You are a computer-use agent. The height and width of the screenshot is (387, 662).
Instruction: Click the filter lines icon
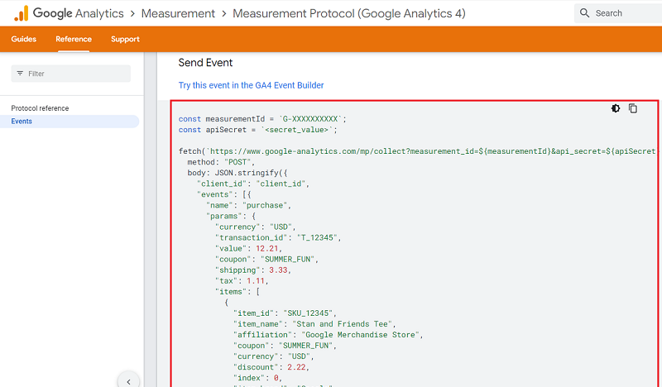[x=20, y=74]
